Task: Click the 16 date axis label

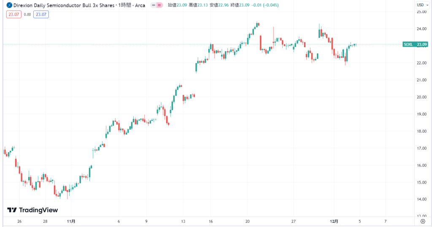Action: click(211, 221)
